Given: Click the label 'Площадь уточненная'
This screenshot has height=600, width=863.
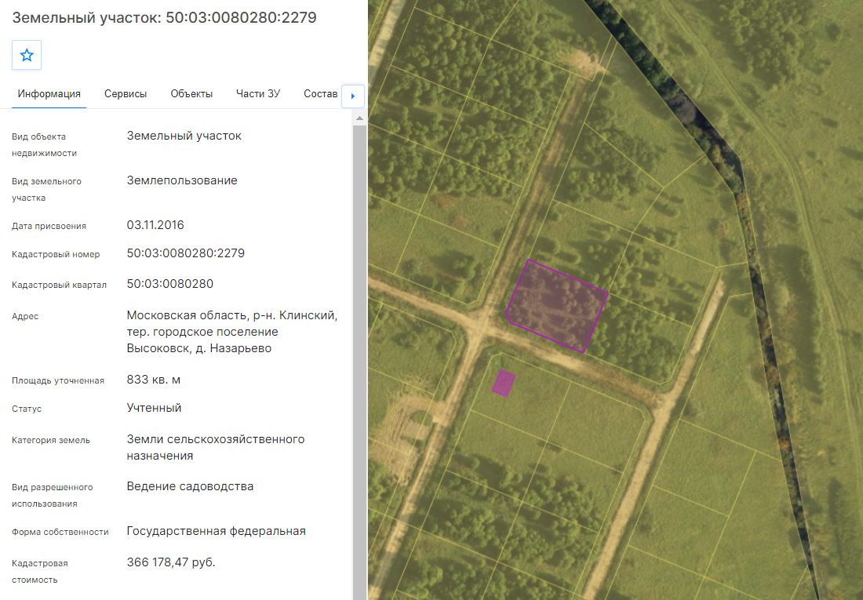Looking at the screenshot, I should click(x=58, y=381).
